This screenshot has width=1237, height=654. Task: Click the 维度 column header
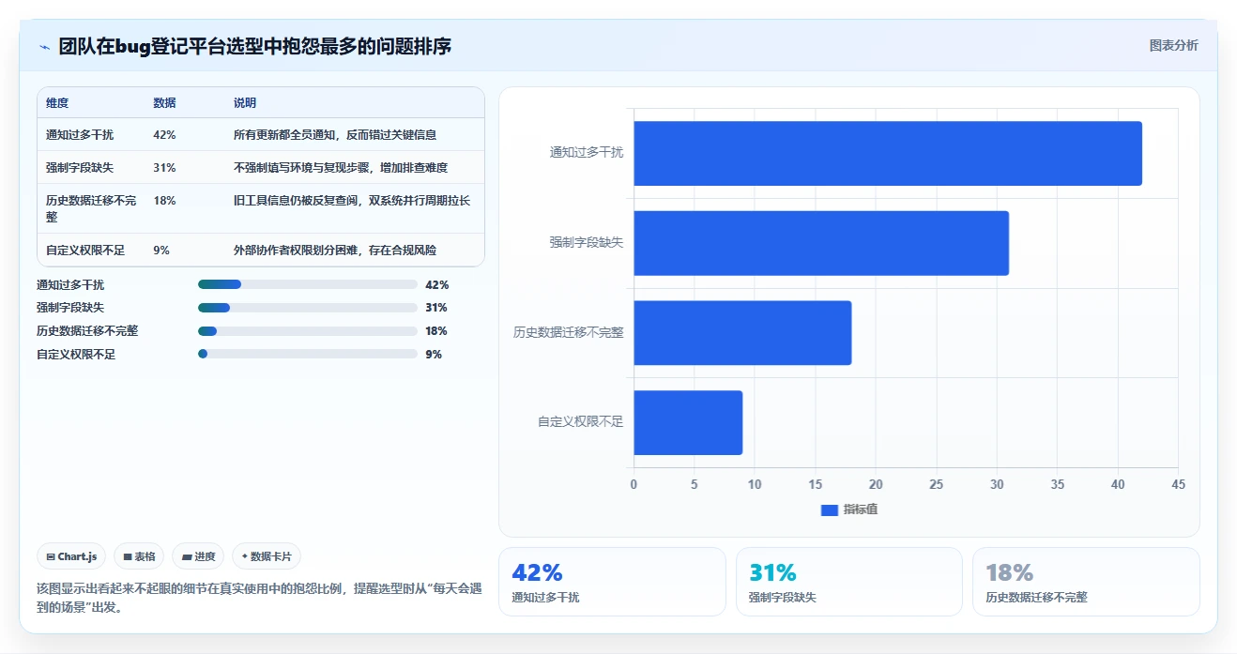tap(57, 103)
